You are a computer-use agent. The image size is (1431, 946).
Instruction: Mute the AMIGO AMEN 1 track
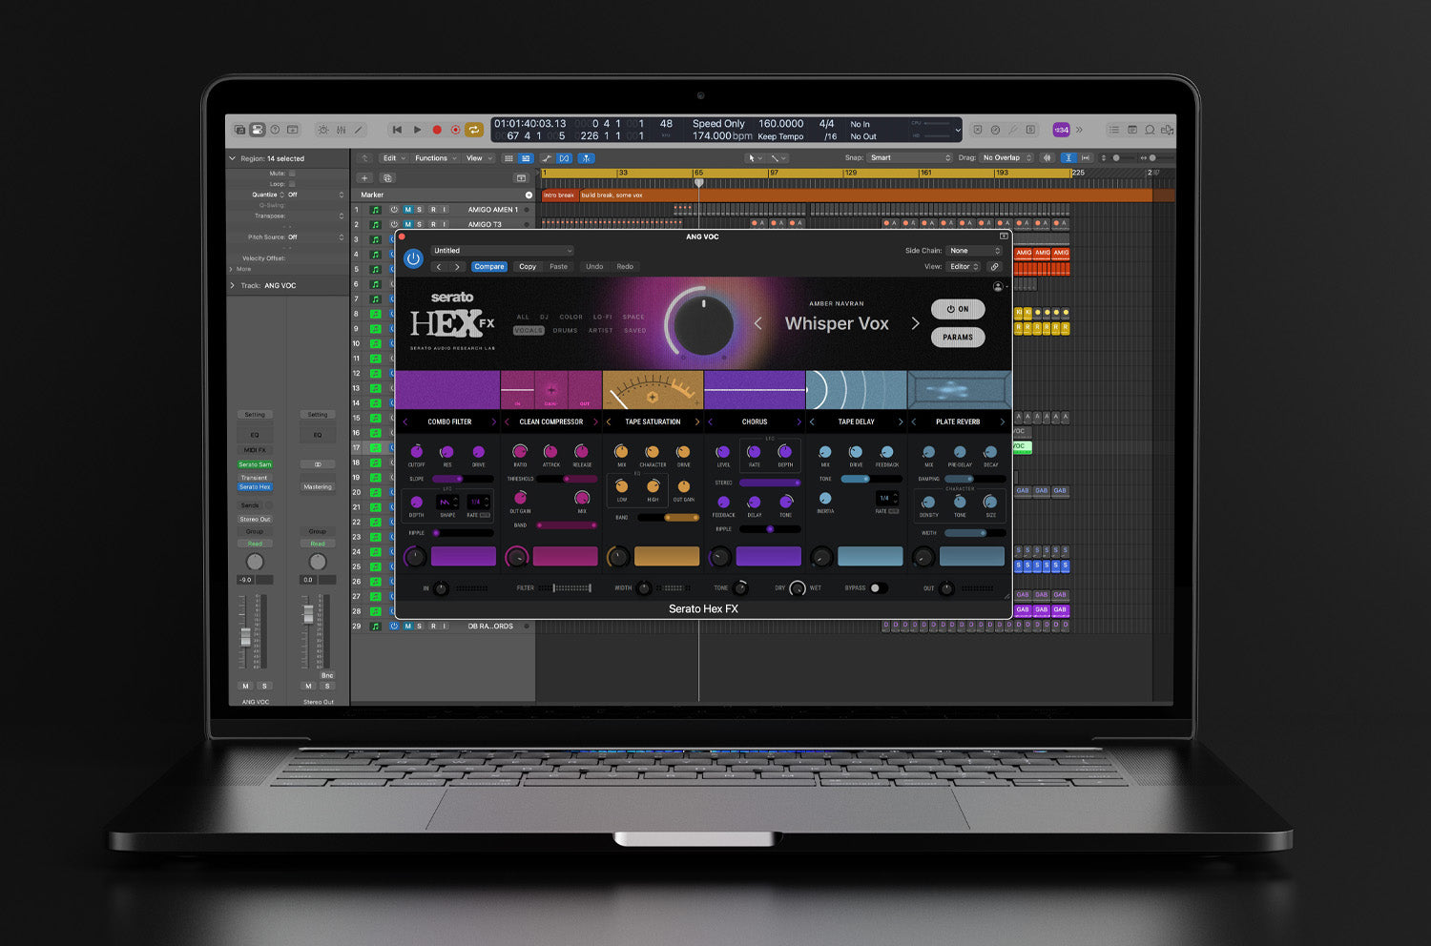(407, 210)
